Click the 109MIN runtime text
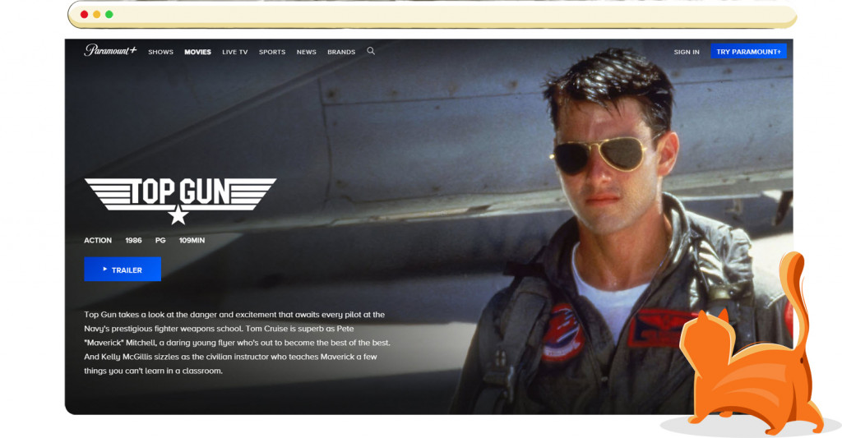 [192, 241]
